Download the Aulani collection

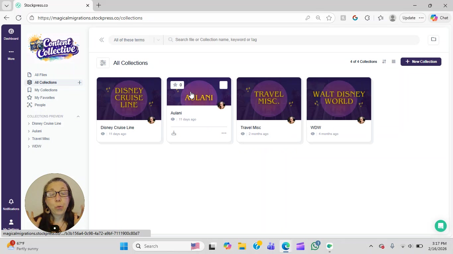(174, 133)
